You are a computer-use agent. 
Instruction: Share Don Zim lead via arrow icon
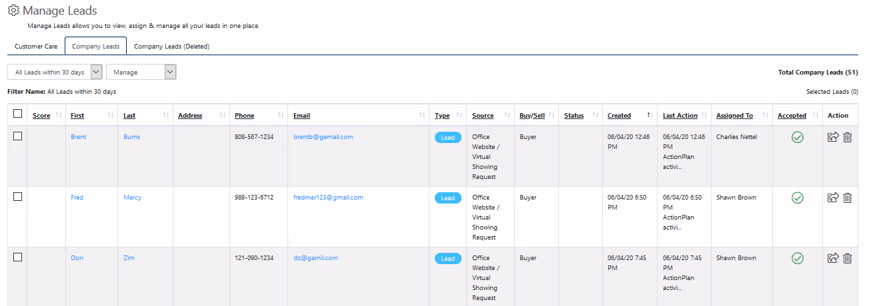[x=833, y=258]
